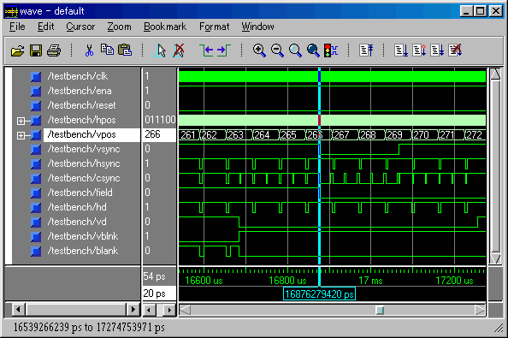Viewport: 508px width, 338px height.
Task: Open the Format menu
Action: tap(214, 27)
